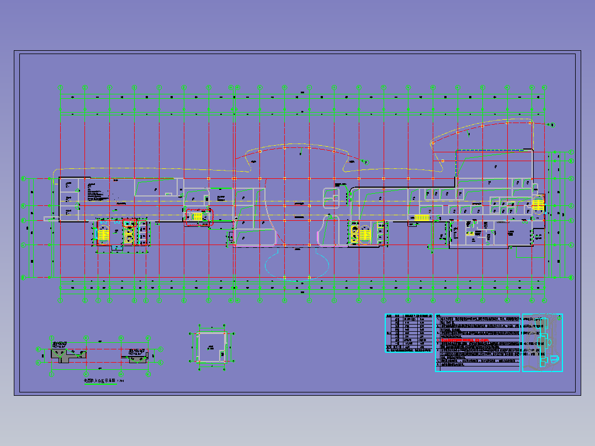The image size is (595, 446).
Task: Select the design notes text block in the cyan frame
Action: click(x=477, y=342)
